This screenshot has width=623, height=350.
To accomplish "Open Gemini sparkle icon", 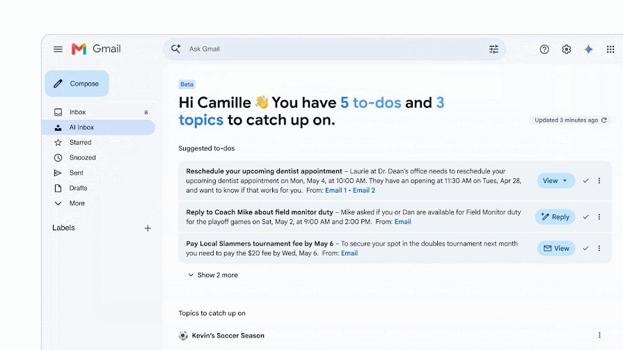I will pos(588,49).
